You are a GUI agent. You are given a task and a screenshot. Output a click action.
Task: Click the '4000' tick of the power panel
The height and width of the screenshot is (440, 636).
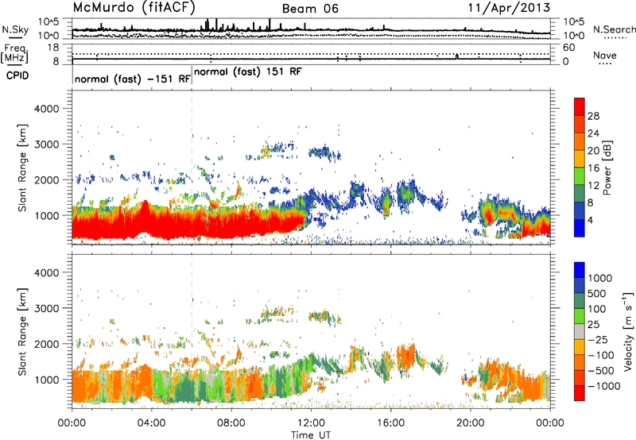click(48, 109)
